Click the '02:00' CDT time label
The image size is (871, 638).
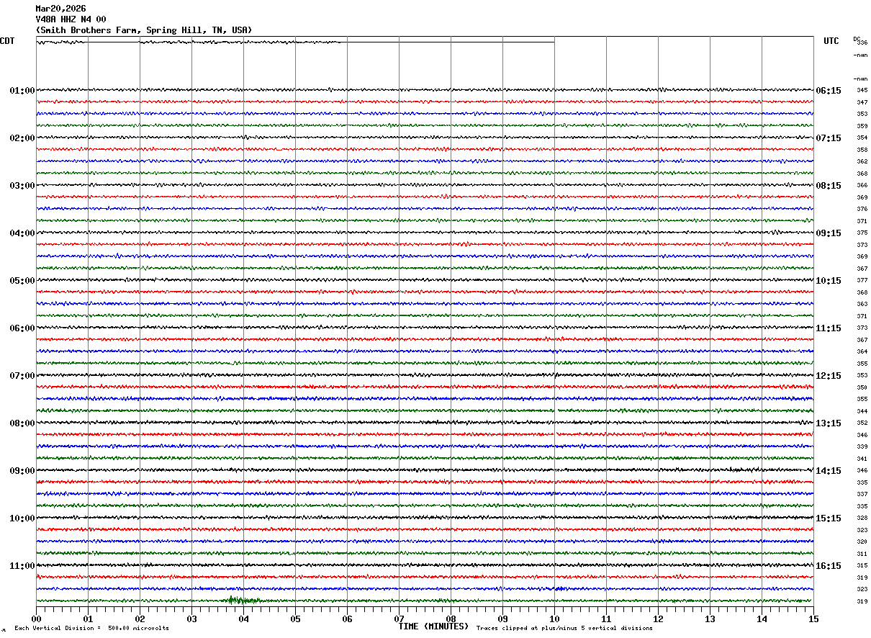click(22, 138)
